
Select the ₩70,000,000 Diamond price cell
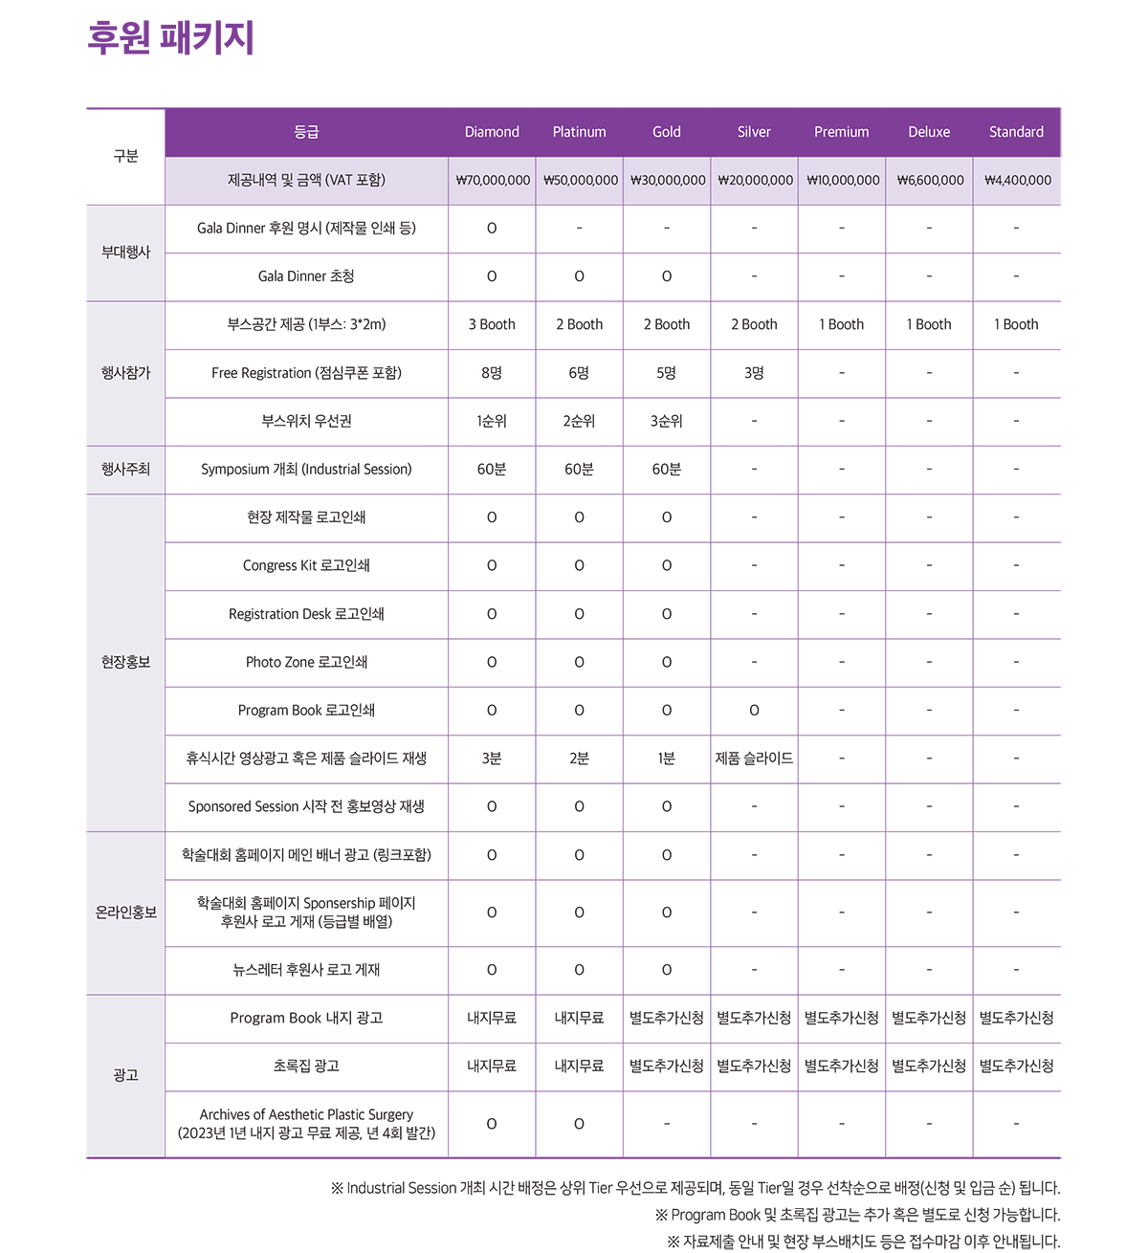pos(493,180)
